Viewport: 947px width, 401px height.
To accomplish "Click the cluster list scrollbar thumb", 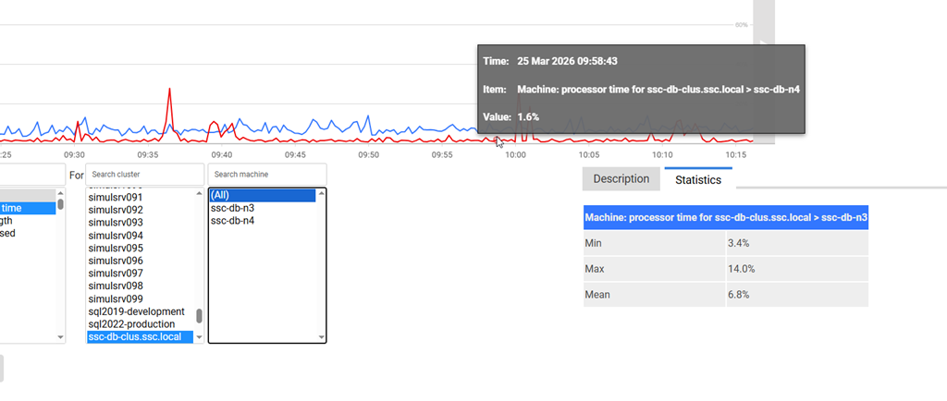I will pyautogui.click(x=199, y=316).
